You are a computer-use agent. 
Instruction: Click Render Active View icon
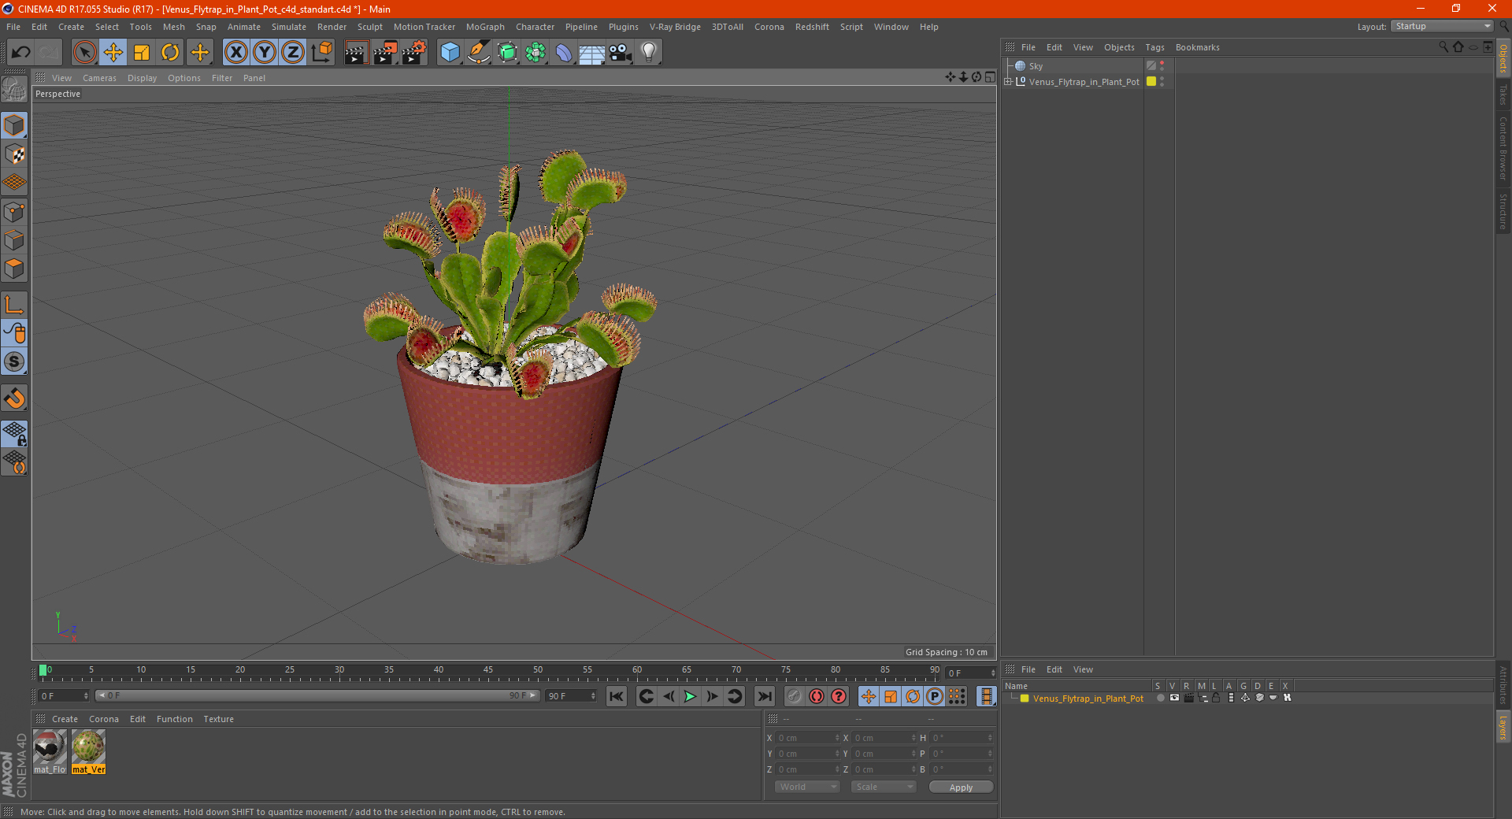(356, 53)
